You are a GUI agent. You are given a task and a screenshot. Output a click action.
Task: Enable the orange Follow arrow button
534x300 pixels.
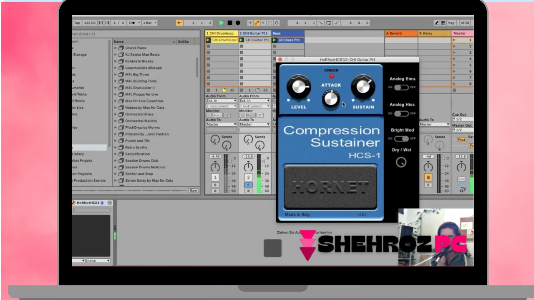179,23
